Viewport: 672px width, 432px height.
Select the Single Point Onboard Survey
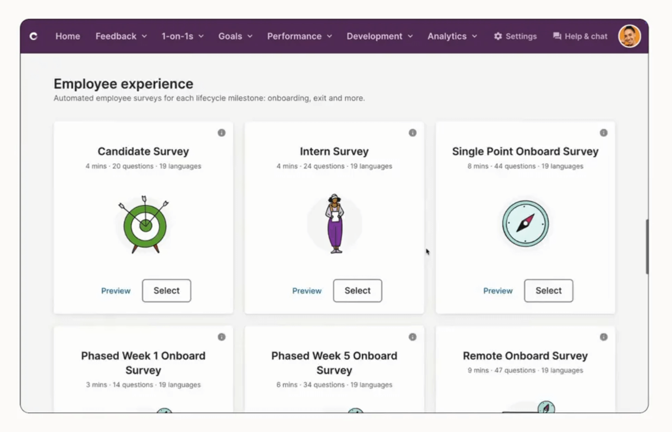548,291
